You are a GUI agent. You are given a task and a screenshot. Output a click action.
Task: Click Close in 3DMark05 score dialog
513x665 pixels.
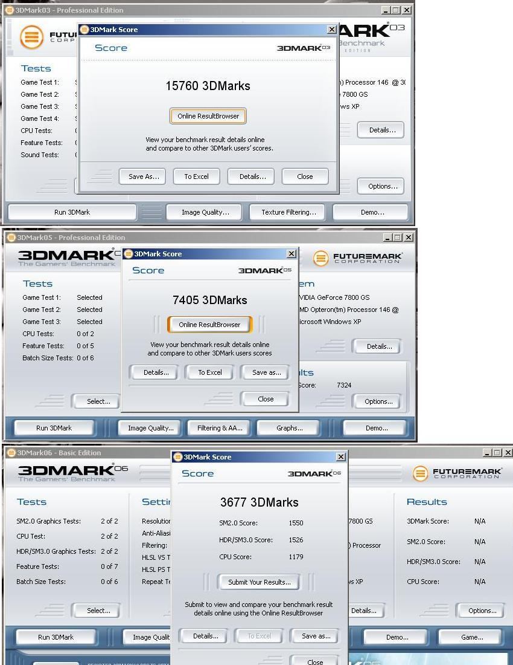click(266, 399)
